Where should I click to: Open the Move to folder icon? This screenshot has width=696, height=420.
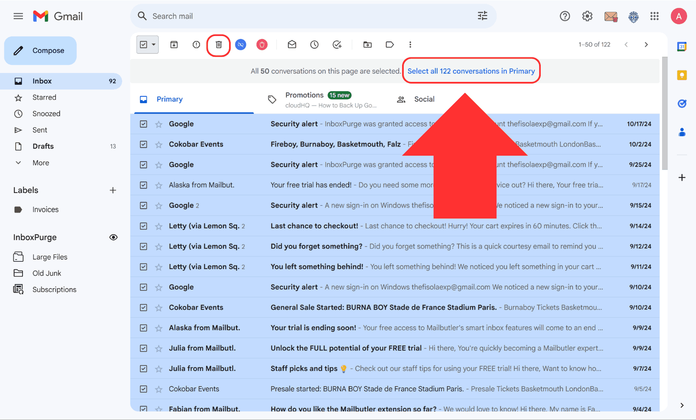(367, 45)
